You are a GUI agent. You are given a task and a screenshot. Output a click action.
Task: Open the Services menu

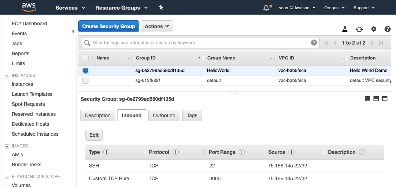point(70,8)
